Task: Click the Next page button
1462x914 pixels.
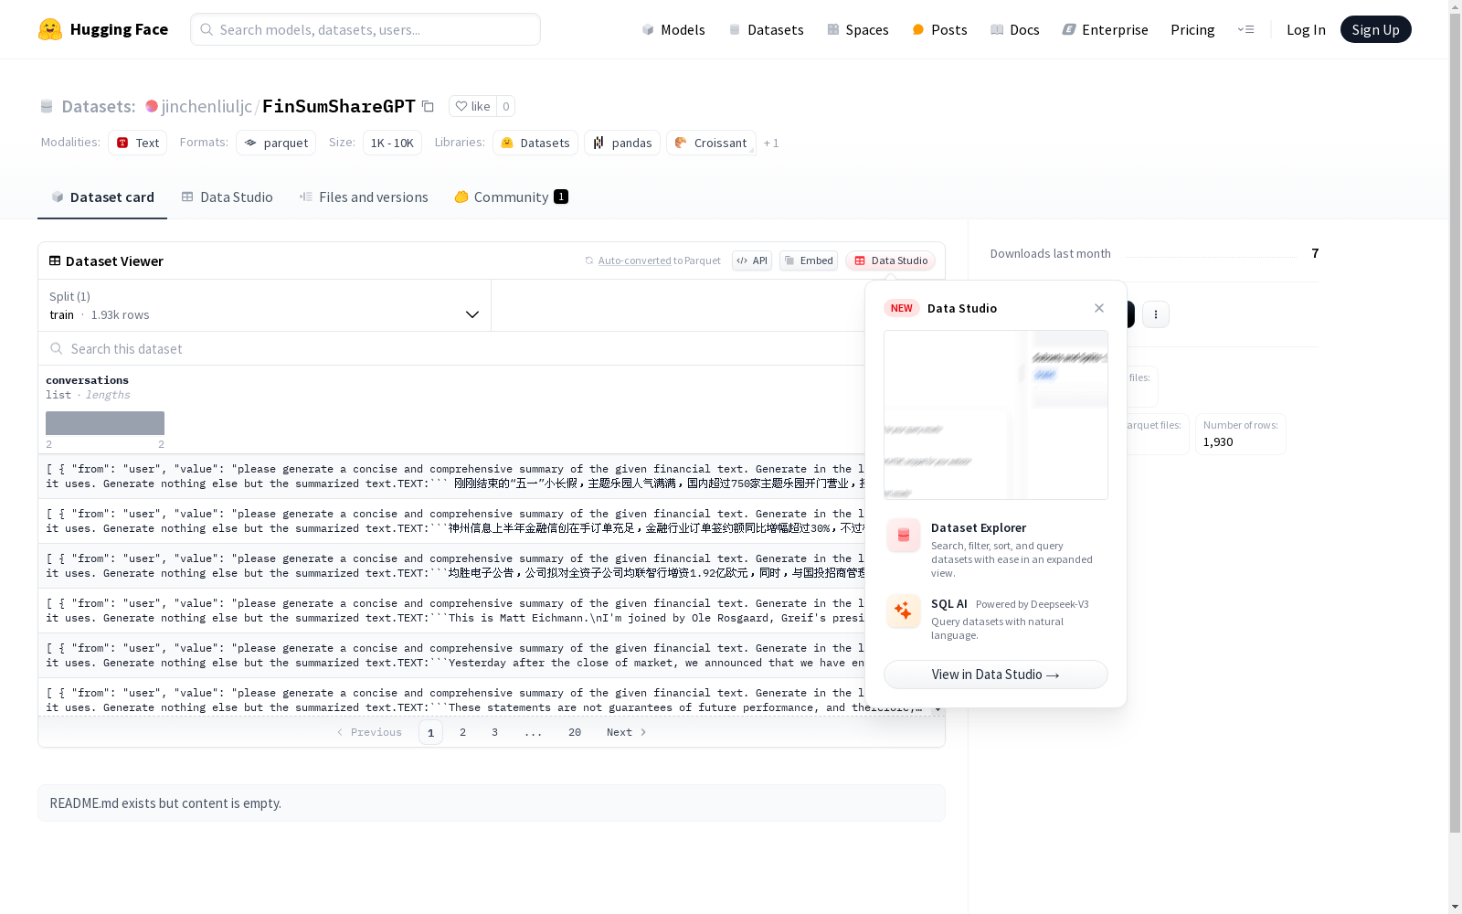Action: coord(627,732)
